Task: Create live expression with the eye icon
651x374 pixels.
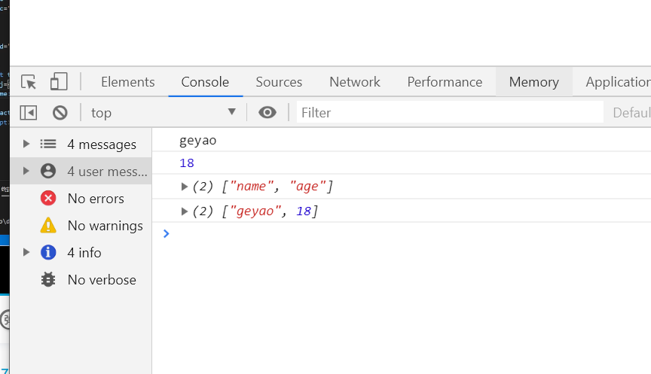Action: pyautogui.click(x=267, y=113)
